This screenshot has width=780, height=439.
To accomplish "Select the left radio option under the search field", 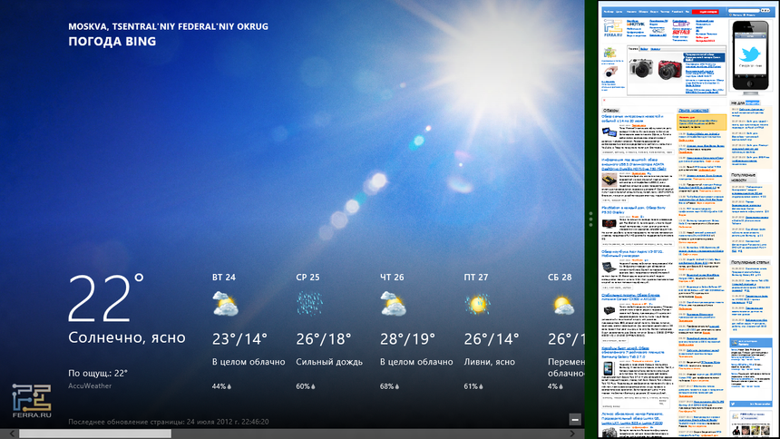I will [730, 15].
